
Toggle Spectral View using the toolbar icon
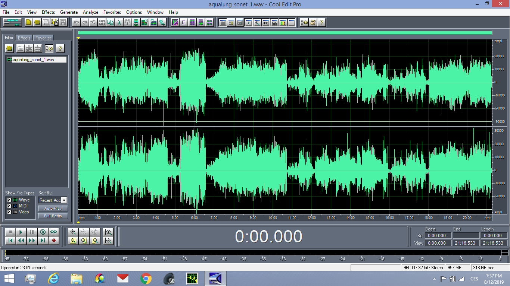tap(175, 22)
